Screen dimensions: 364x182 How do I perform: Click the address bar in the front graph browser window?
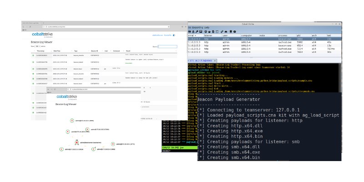(x=104, y=89)
